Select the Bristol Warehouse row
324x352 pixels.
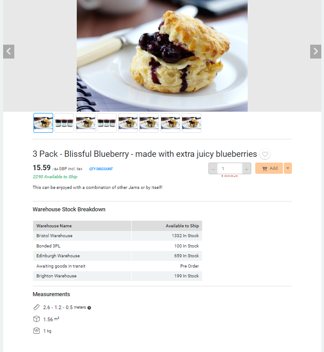click(117, 236)
